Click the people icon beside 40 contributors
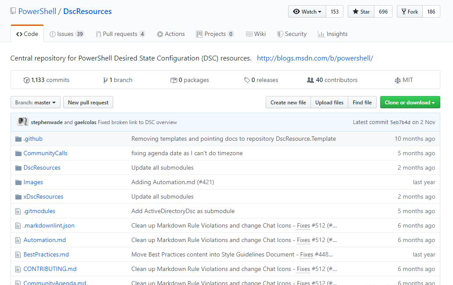Image resolution: width=453 pixels, height=285 pixels. click(x=310, y=80)
